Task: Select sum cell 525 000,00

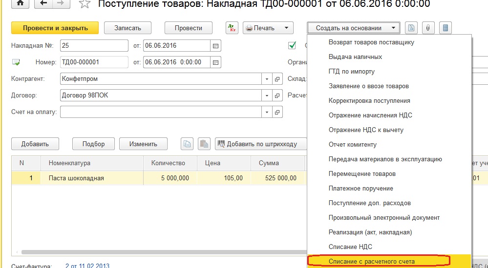Action: click(x=277, y=178)
